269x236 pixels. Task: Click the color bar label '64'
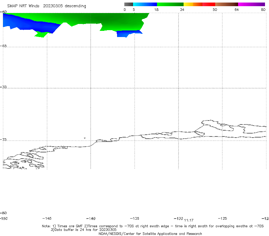(237, 9)
